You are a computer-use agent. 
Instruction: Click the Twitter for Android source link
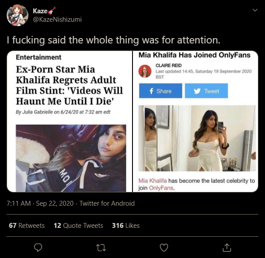[107, 203]
